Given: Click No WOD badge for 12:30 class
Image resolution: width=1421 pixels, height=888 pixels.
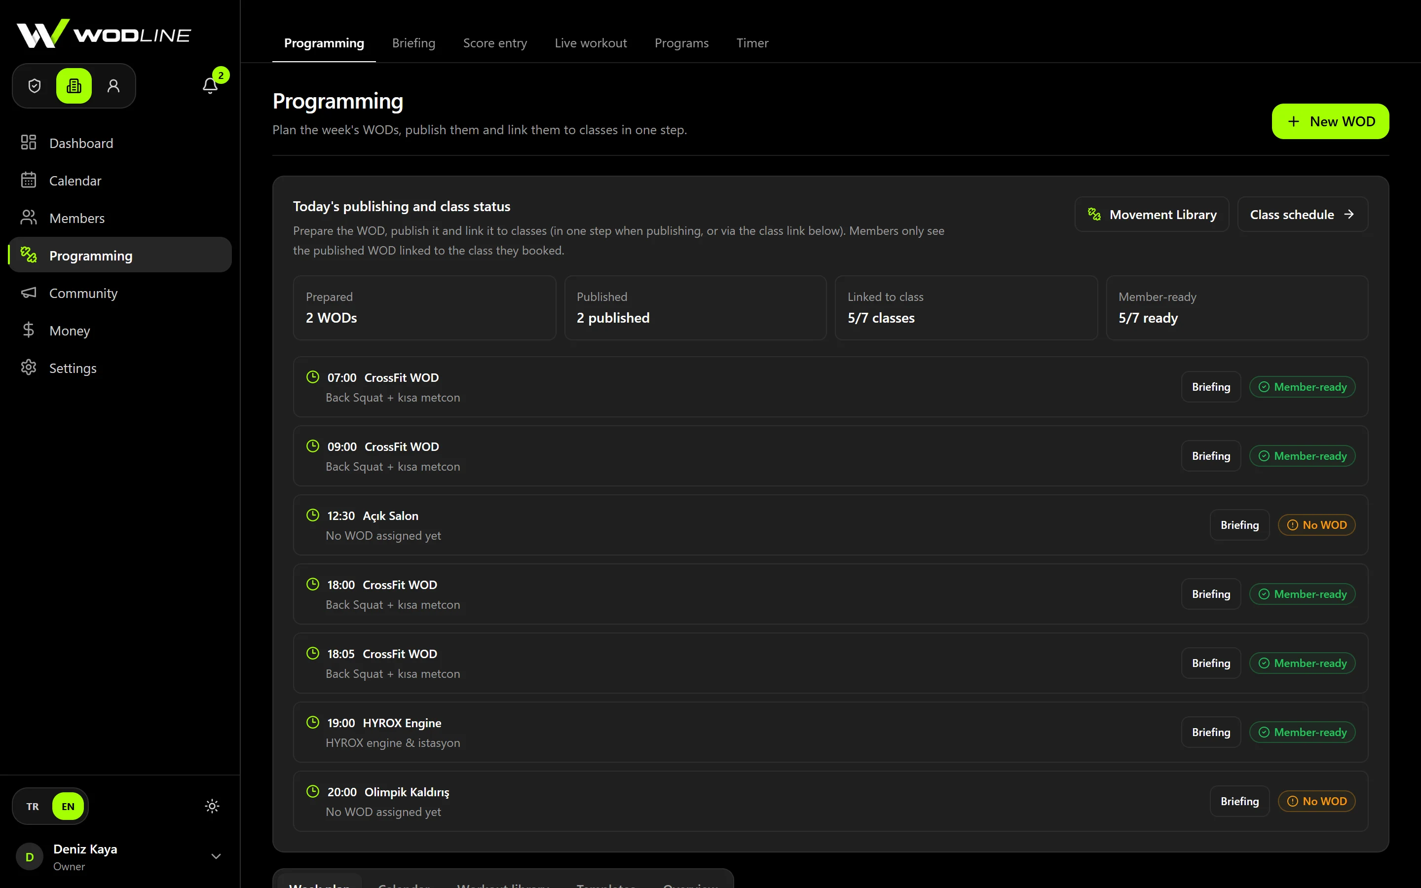Looking at the screenshot, I should pos(1316,525).
